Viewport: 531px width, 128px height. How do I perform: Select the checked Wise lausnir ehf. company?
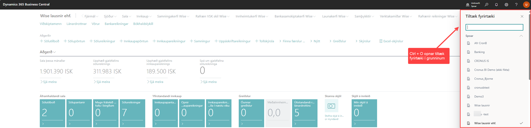[x=494, y=123]
